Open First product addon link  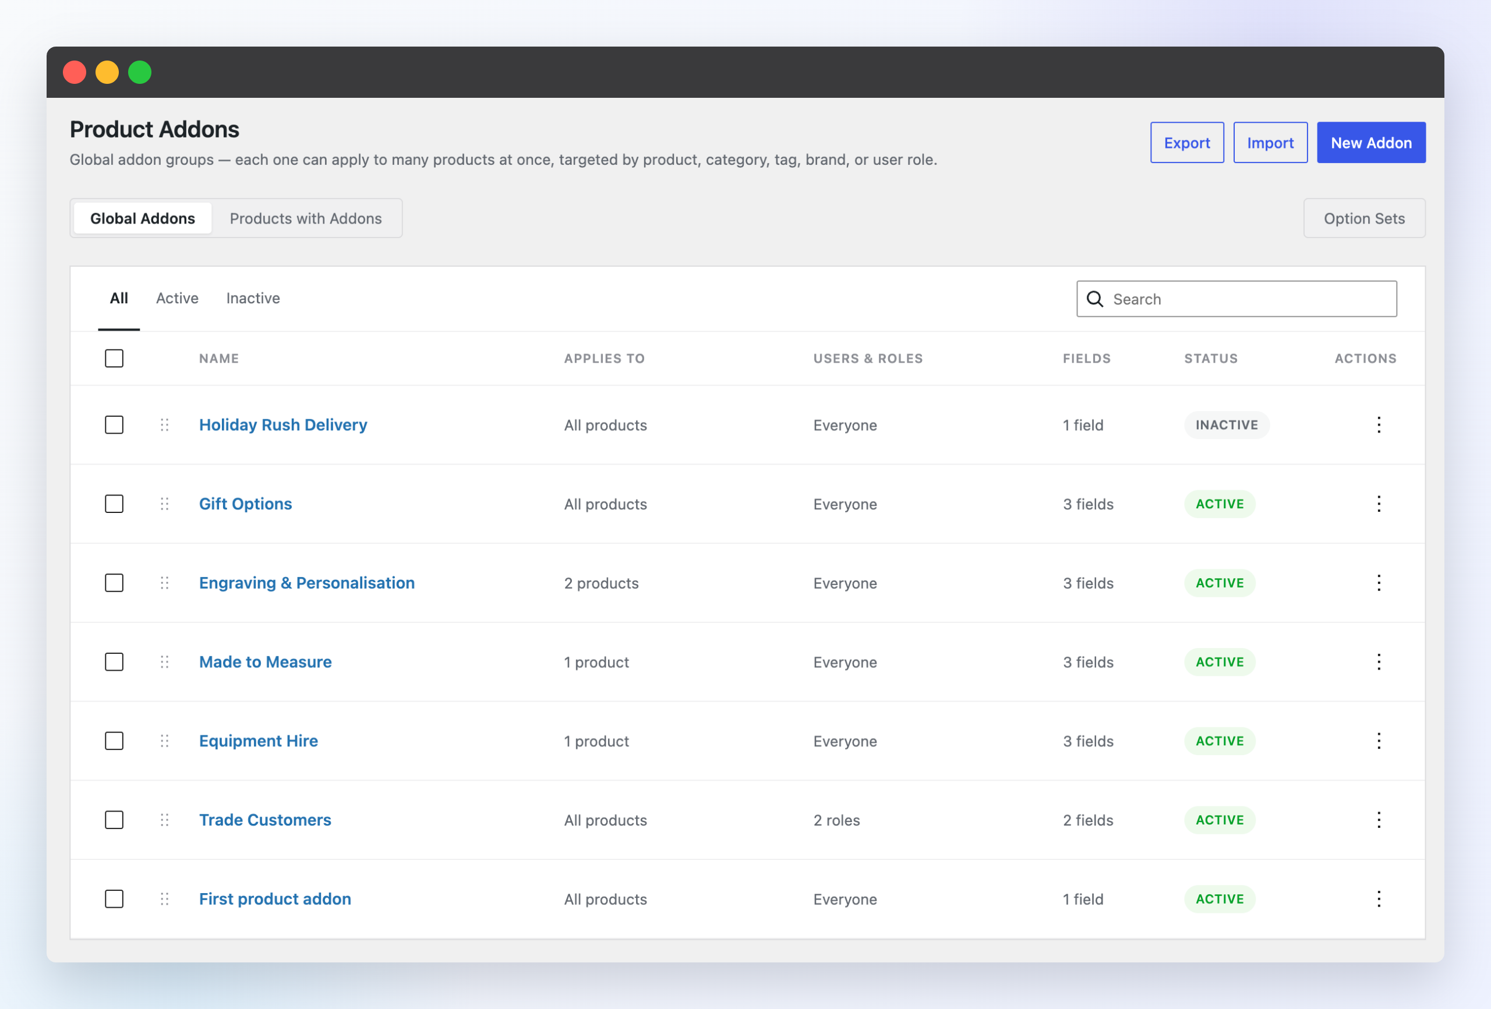tap(274, 899)
